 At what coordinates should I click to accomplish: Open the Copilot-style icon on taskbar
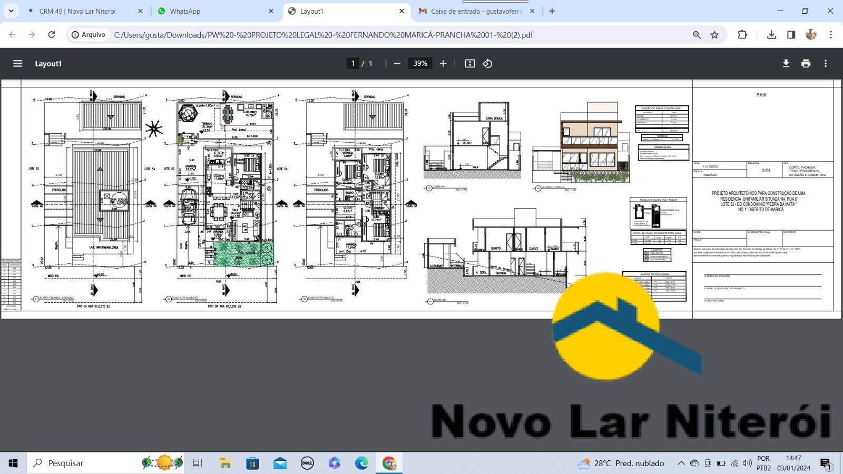click(x=335, y=463)
